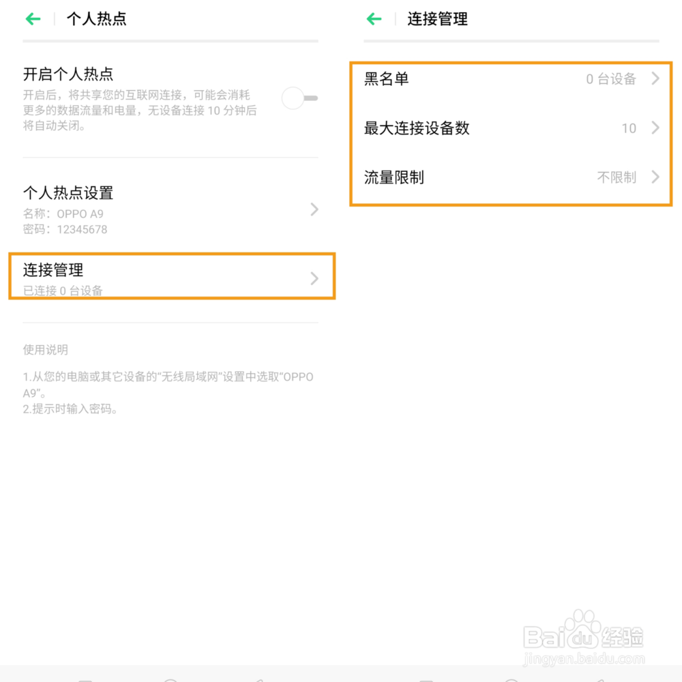Click the 已连接 0 台设备 status text

point(63,291)
